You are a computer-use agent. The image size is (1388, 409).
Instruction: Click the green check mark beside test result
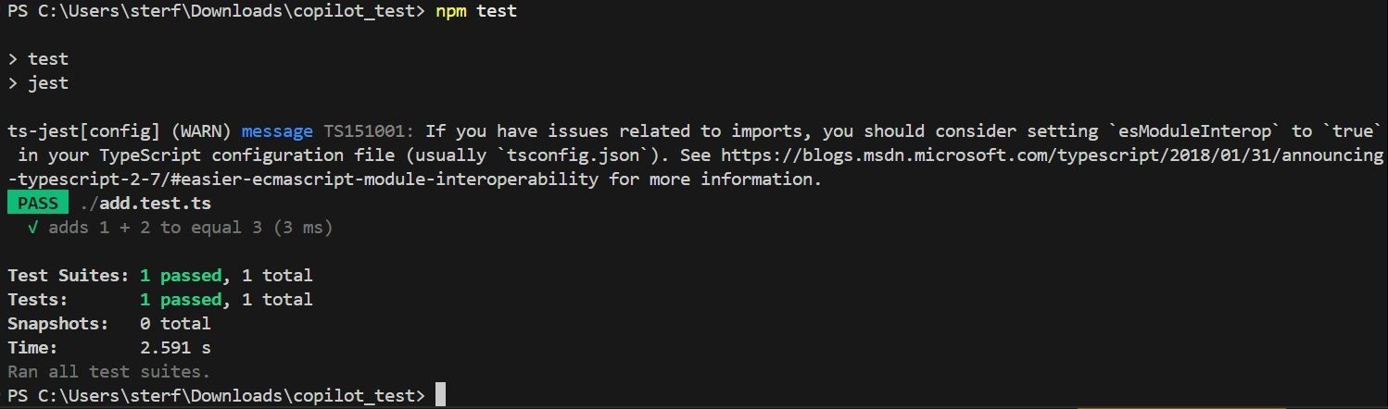point(32,227)
